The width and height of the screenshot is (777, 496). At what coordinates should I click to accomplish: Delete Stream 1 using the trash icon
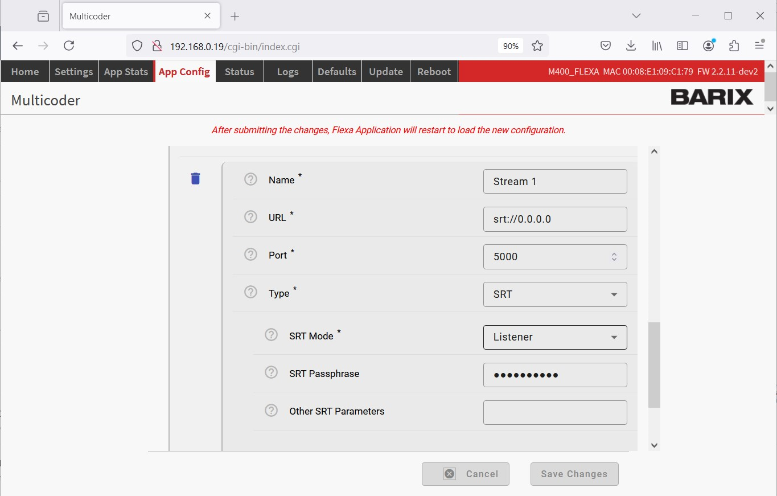(x=195, y=179)
